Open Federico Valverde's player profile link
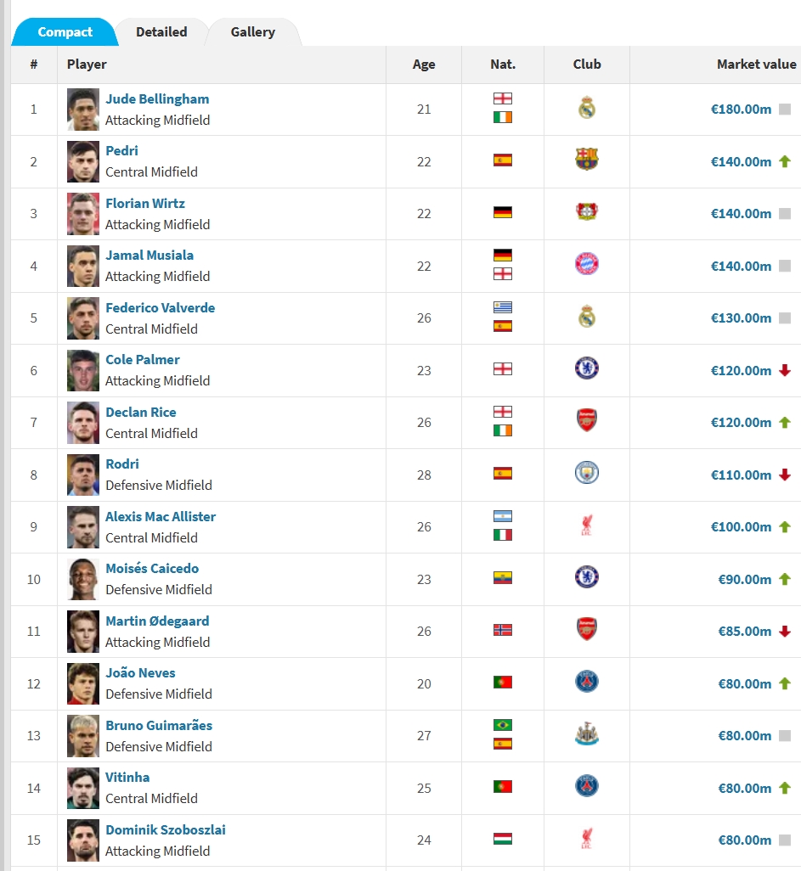801x871 pixels. 160,307
